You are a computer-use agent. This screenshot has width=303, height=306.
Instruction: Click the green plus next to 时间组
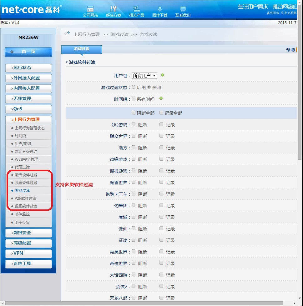pyautogui.click(x=161, y=98)
